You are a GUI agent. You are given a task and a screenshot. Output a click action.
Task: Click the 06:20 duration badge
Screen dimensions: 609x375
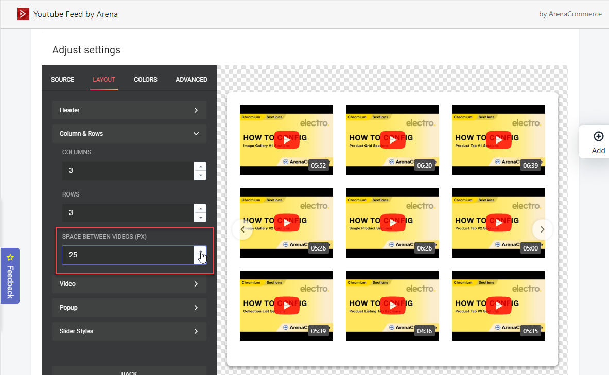click(x=425, y=165)
